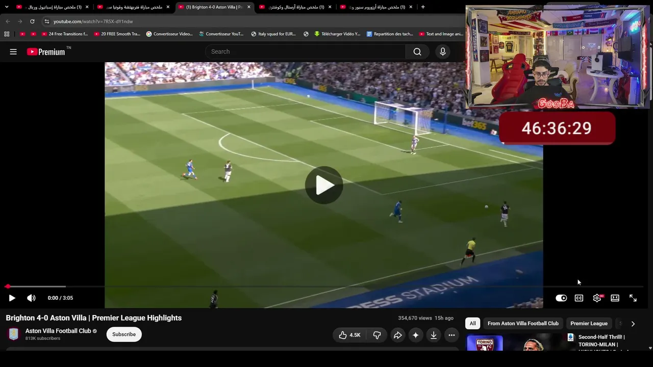Screen dimensions: 653x367
Task: Open the YouTube guide hamburger menu
Action: (13, 51)
